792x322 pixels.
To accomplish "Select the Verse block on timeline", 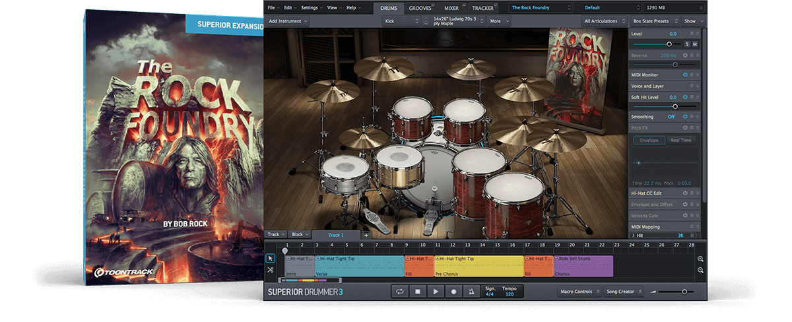I will (x=360, y=267).
